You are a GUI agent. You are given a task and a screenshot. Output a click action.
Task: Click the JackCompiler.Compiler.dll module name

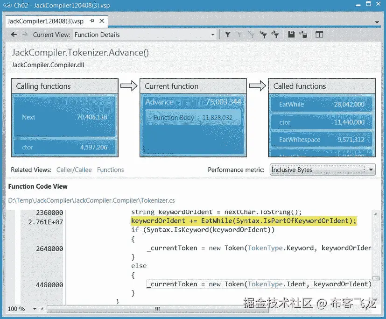pos(48,65)
